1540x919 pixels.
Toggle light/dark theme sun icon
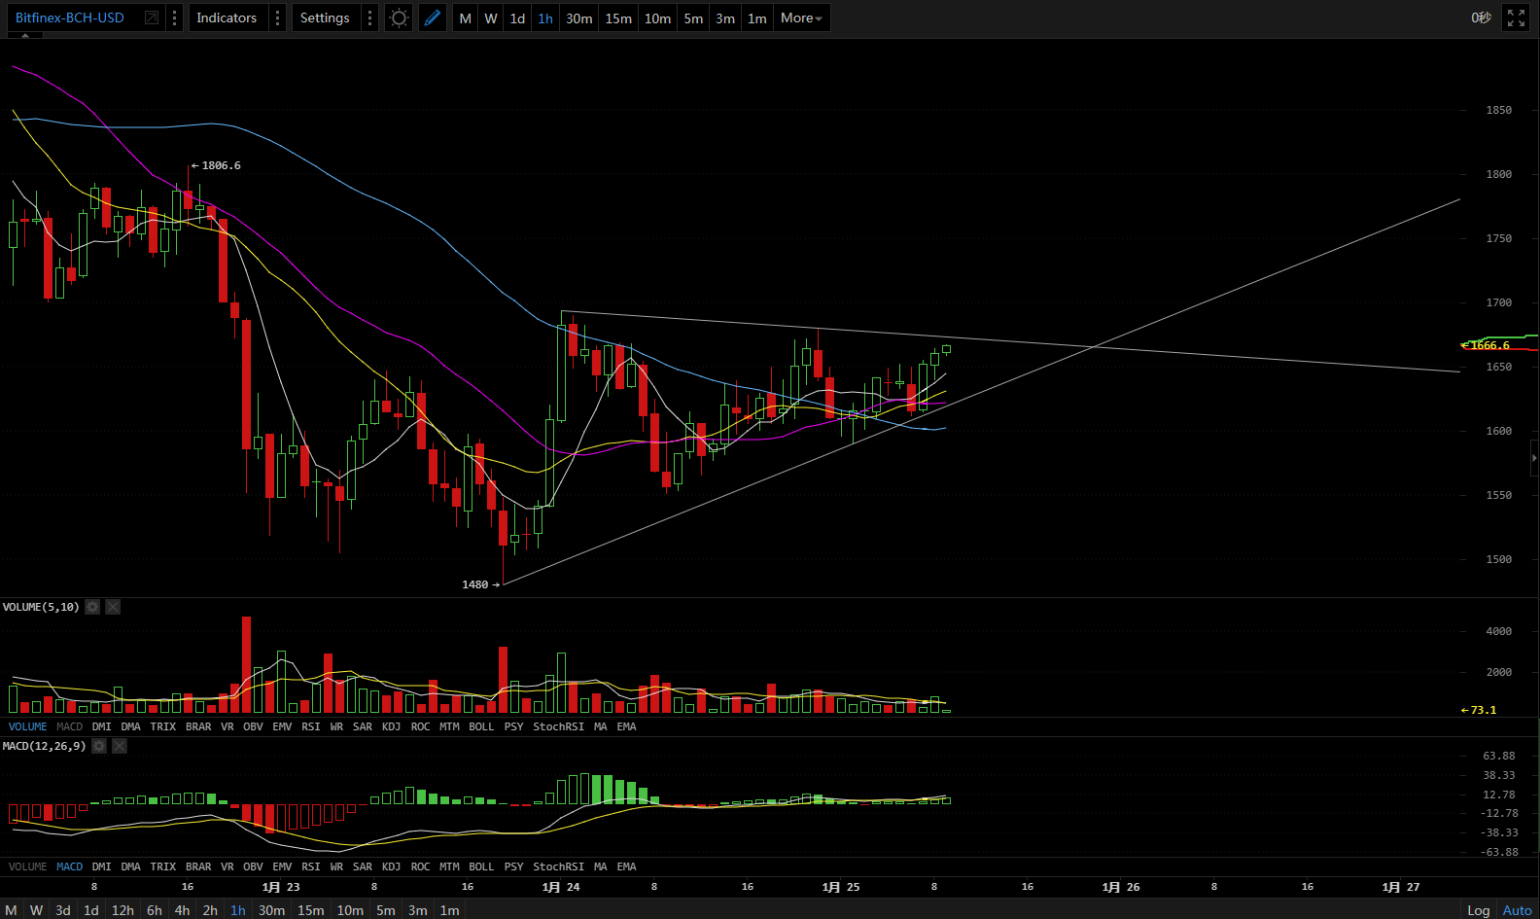(x=399, y=18)
